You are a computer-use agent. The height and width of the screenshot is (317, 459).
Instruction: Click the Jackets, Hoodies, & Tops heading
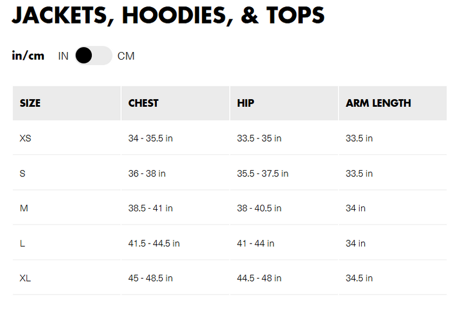(x=168, y=16)
